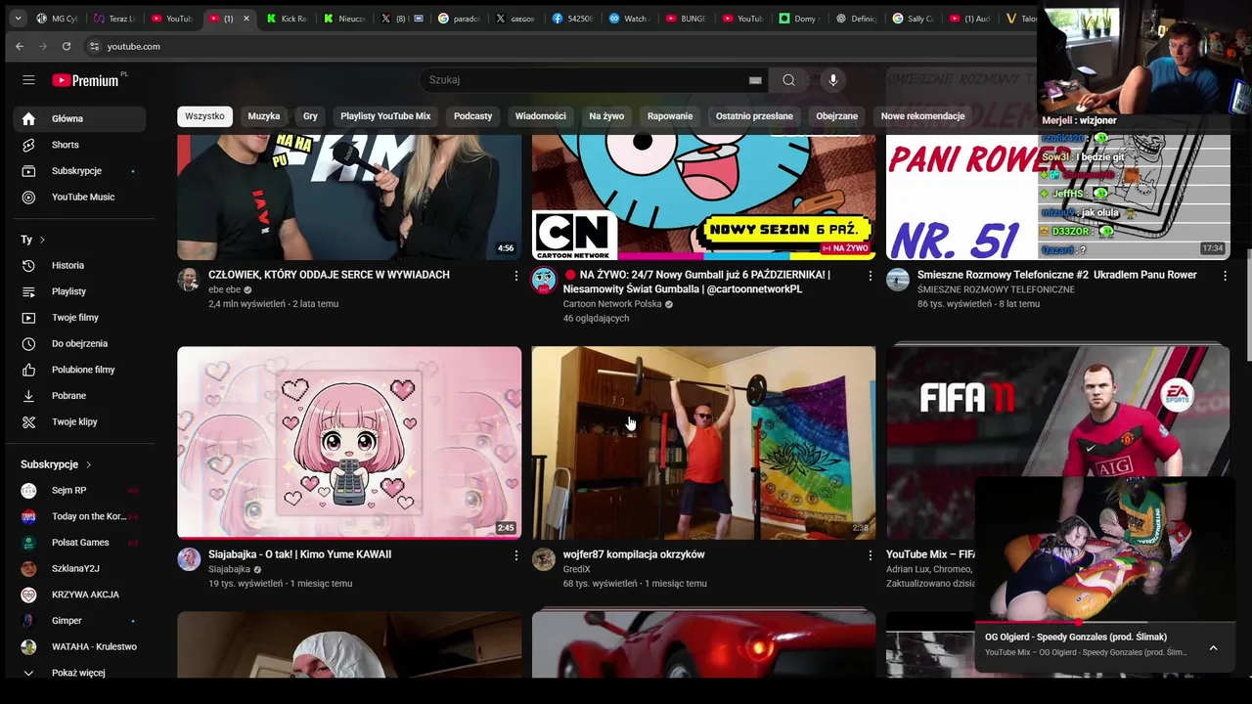Open wojfer87 barbell lifting thumbnail
Screen dimensions: 1252x704
703,442
